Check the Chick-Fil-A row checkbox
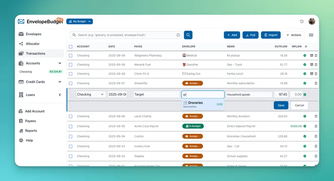This screenshot has width=334, height=181. click(x=71, y=74)
